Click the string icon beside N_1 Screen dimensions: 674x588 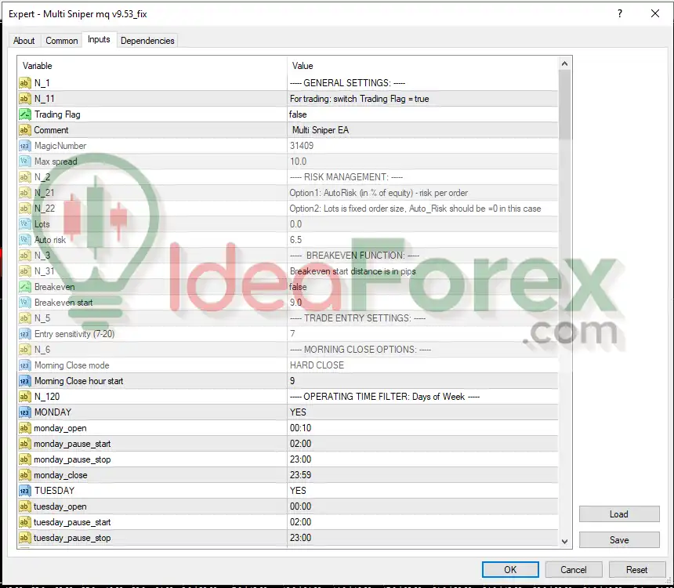tap(24, 83)
